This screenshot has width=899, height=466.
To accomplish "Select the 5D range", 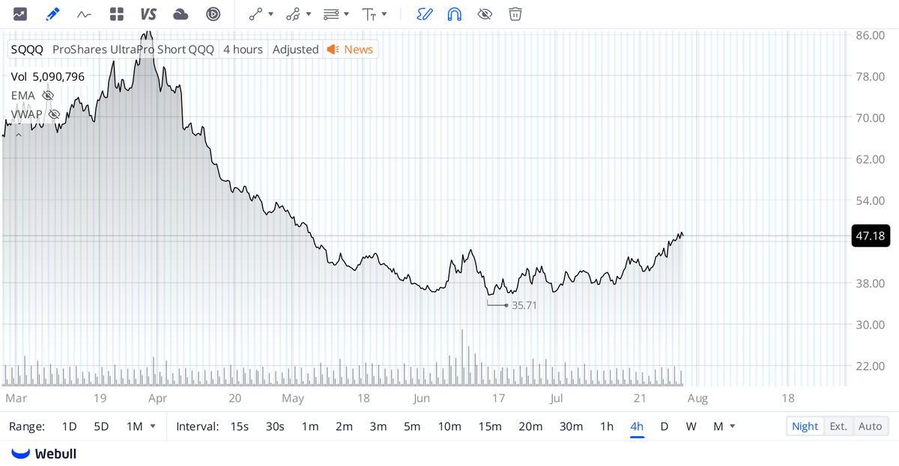I will tap(101, 426).
